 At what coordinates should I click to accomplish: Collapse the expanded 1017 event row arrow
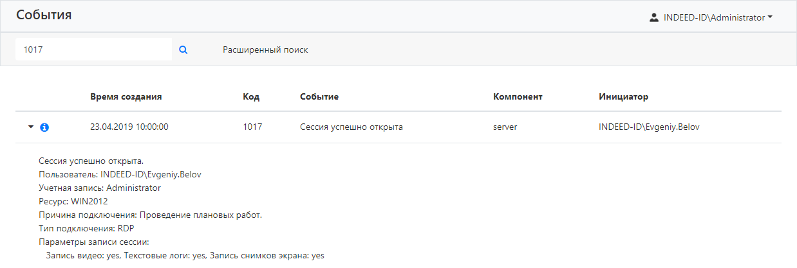(x=30, y=127)
